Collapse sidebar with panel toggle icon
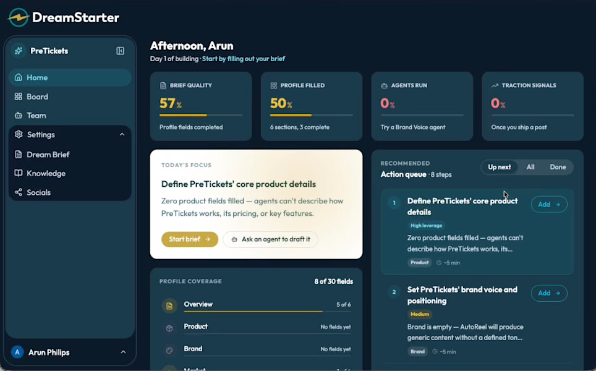The width and height of the screenshot is (596, 371). 120,51
